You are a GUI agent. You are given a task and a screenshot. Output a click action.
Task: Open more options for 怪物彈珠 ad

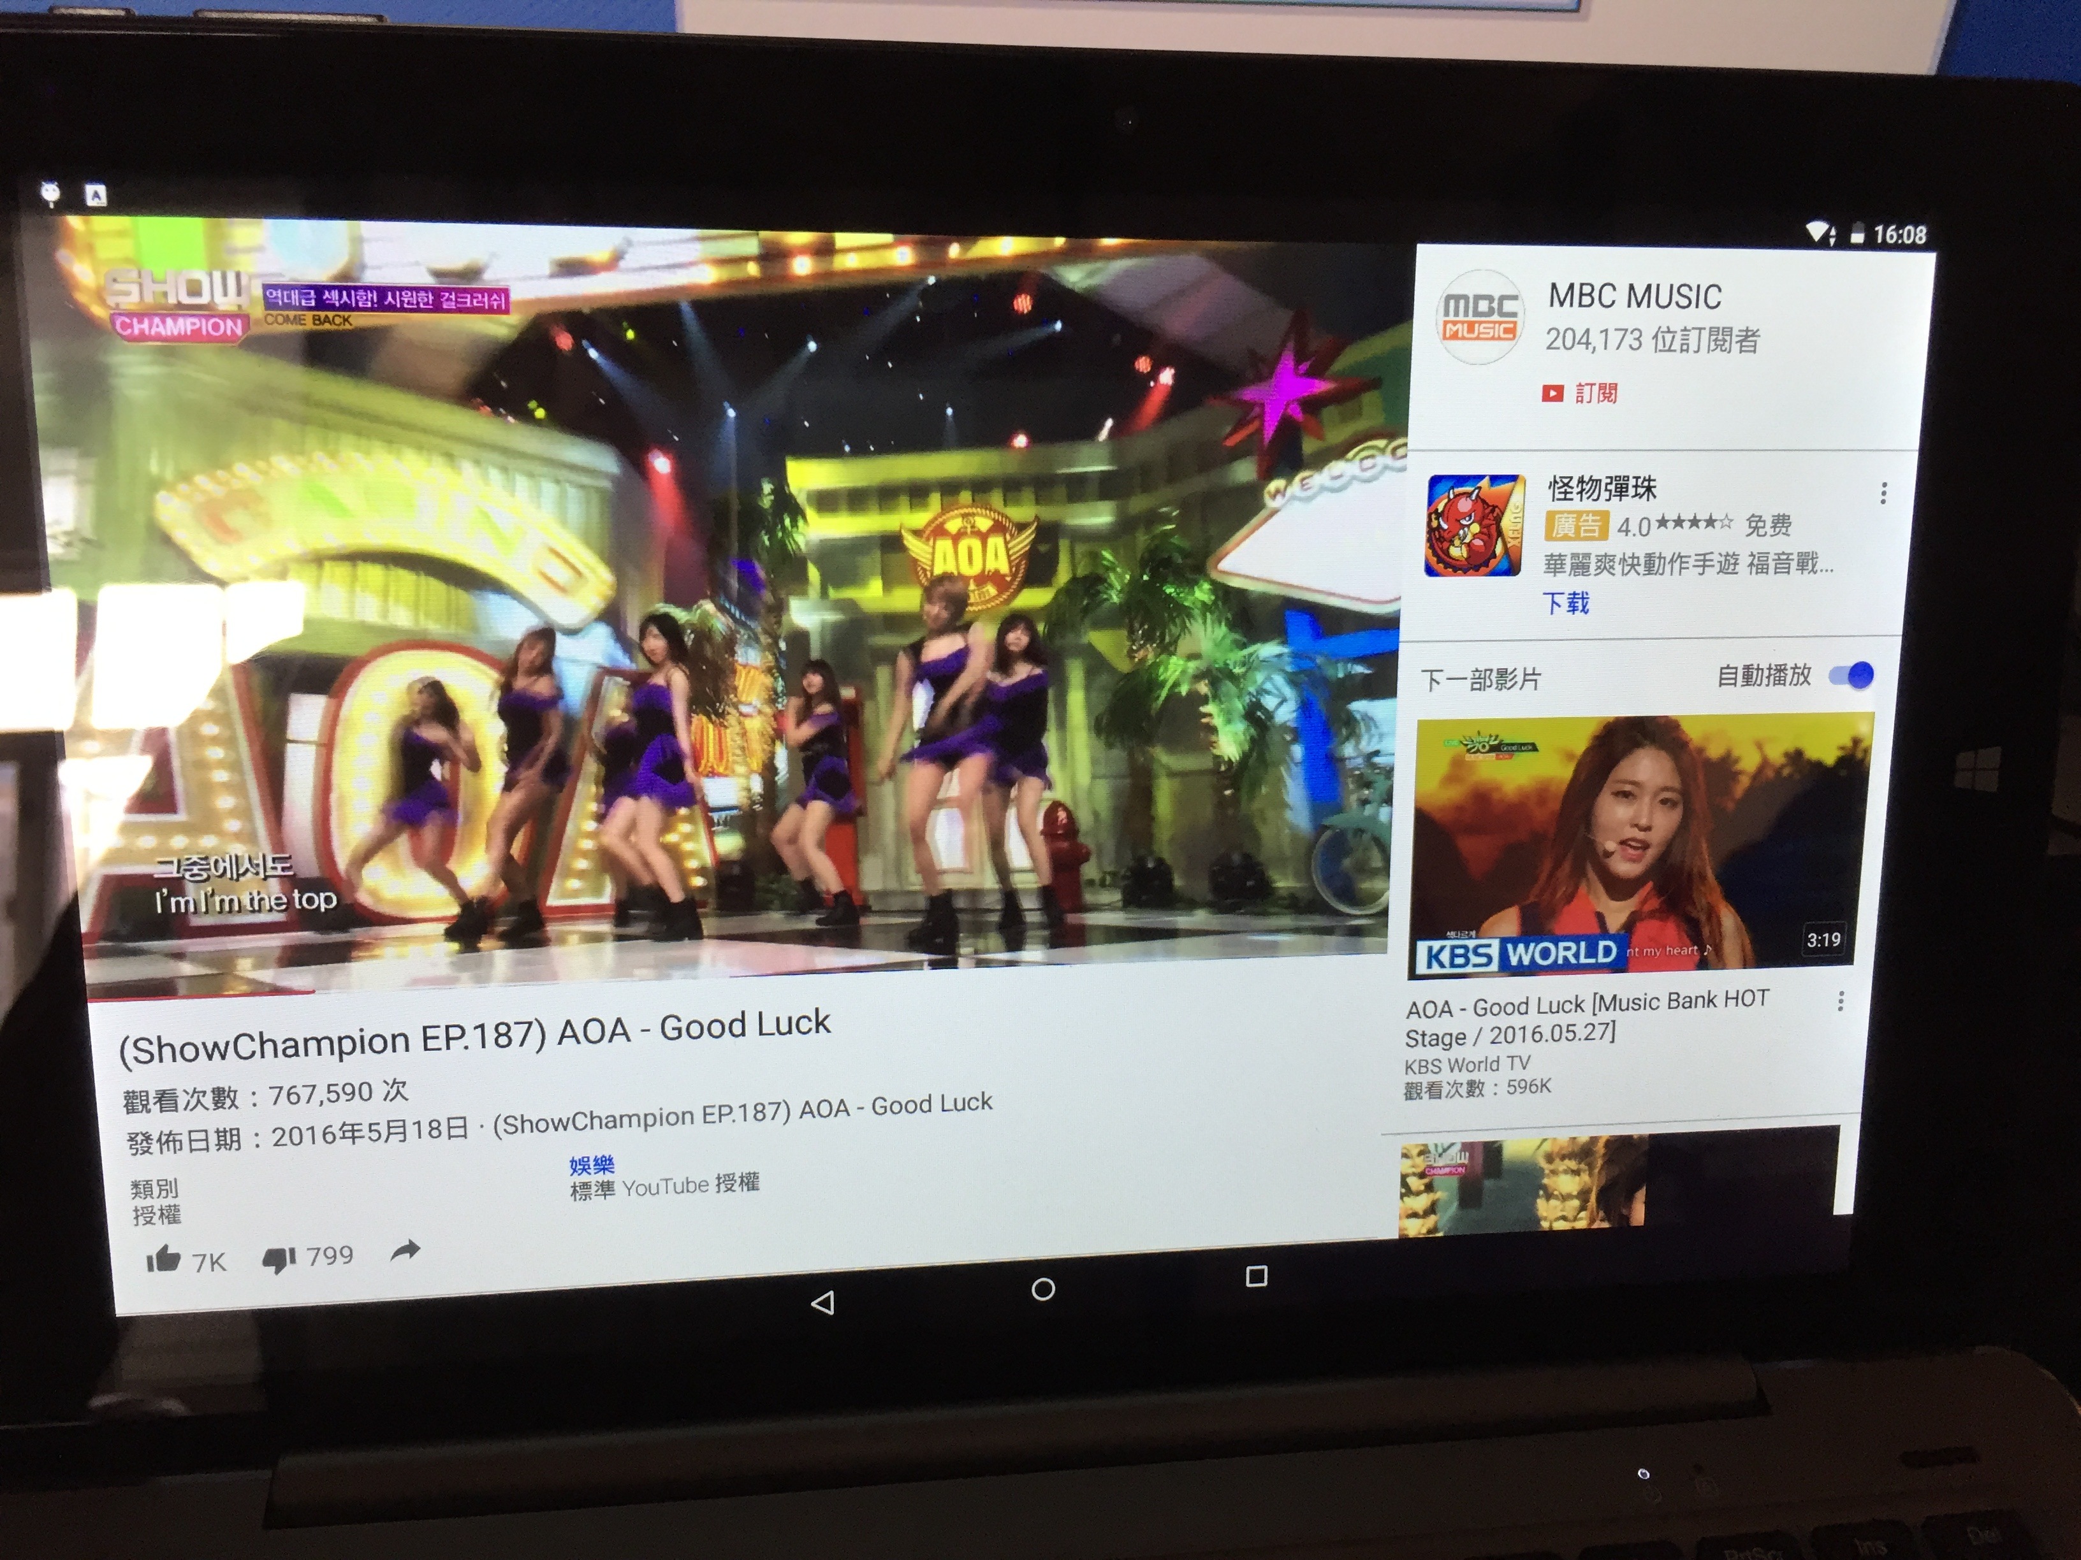1883,493
